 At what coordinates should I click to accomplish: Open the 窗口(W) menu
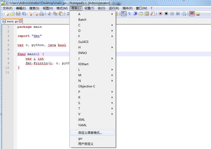(x=141, y=8)
